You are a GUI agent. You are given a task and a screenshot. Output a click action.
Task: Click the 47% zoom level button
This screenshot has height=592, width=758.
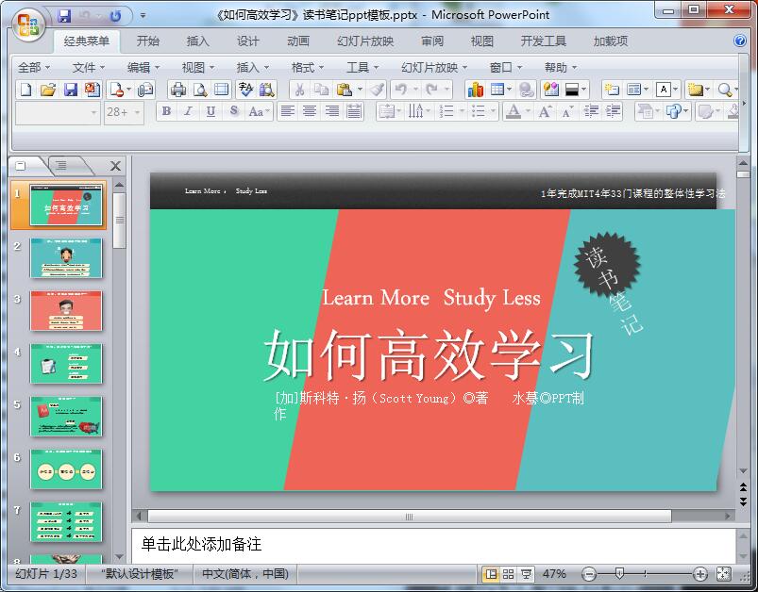(x=554, y=574)
